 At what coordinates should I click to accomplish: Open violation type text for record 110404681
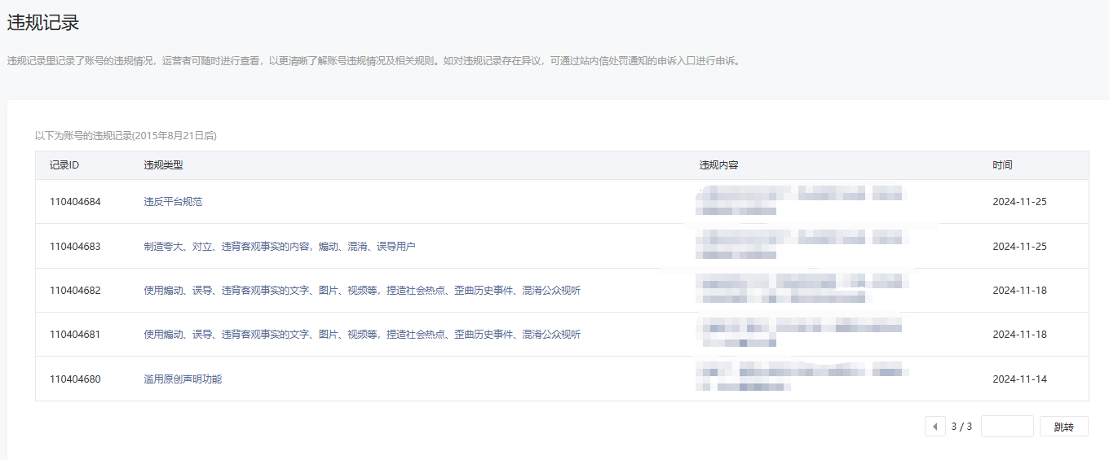[362, 335]
